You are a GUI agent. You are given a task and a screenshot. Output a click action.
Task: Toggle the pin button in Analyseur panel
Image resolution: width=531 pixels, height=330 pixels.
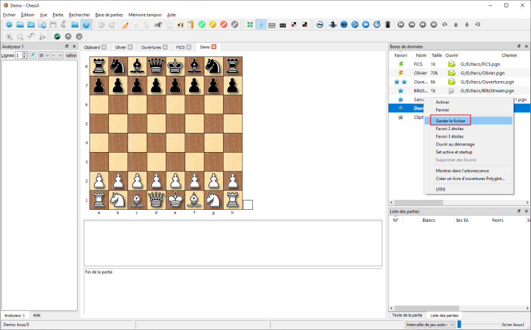coord(32,55)
